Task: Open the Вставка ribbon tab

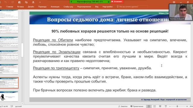Action: 21,7
